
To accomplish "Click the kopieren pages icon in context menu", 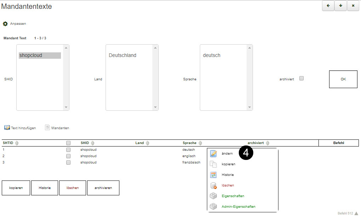I will pyautogui.click(x=213, y=164).
